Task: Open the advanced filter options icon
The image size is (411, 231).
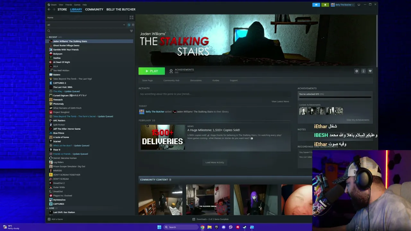Action: tap(131, 31)
